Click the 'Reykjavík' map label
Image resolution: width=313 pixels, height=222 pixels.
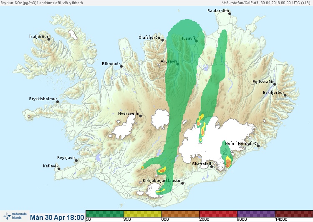tap(66, 158)
